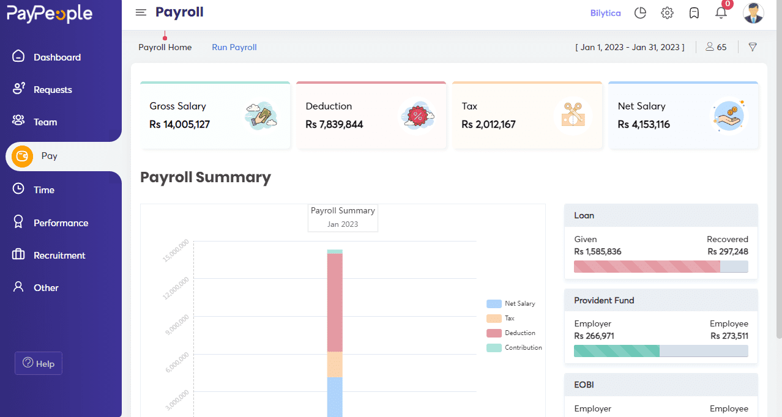Click the Rs 273,511 employee value
The image size is (782, 417).
(729, 336)
